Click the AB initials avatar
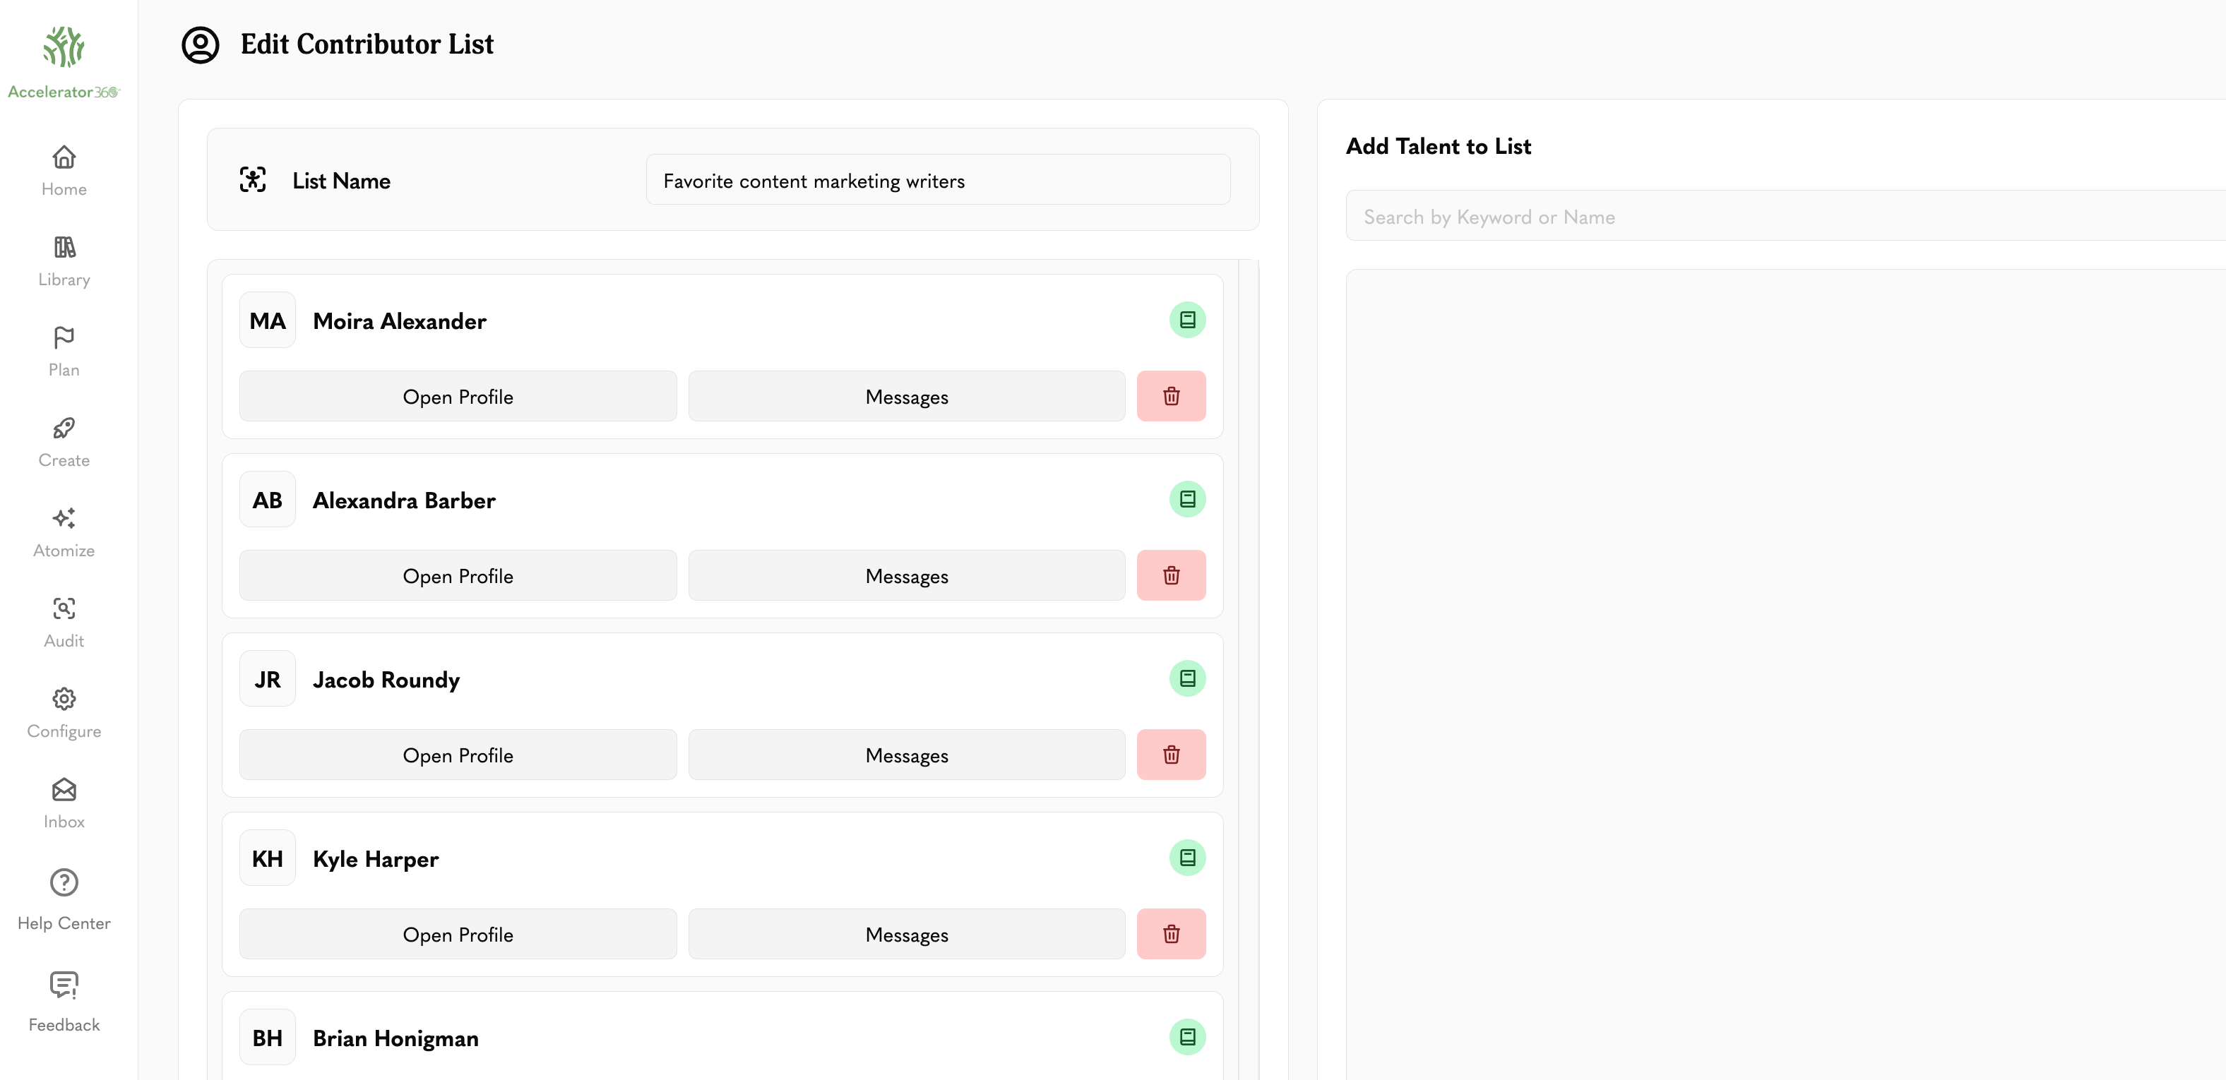The image size is (2226, 1080). pyautogui.click(x=267, y=498)
